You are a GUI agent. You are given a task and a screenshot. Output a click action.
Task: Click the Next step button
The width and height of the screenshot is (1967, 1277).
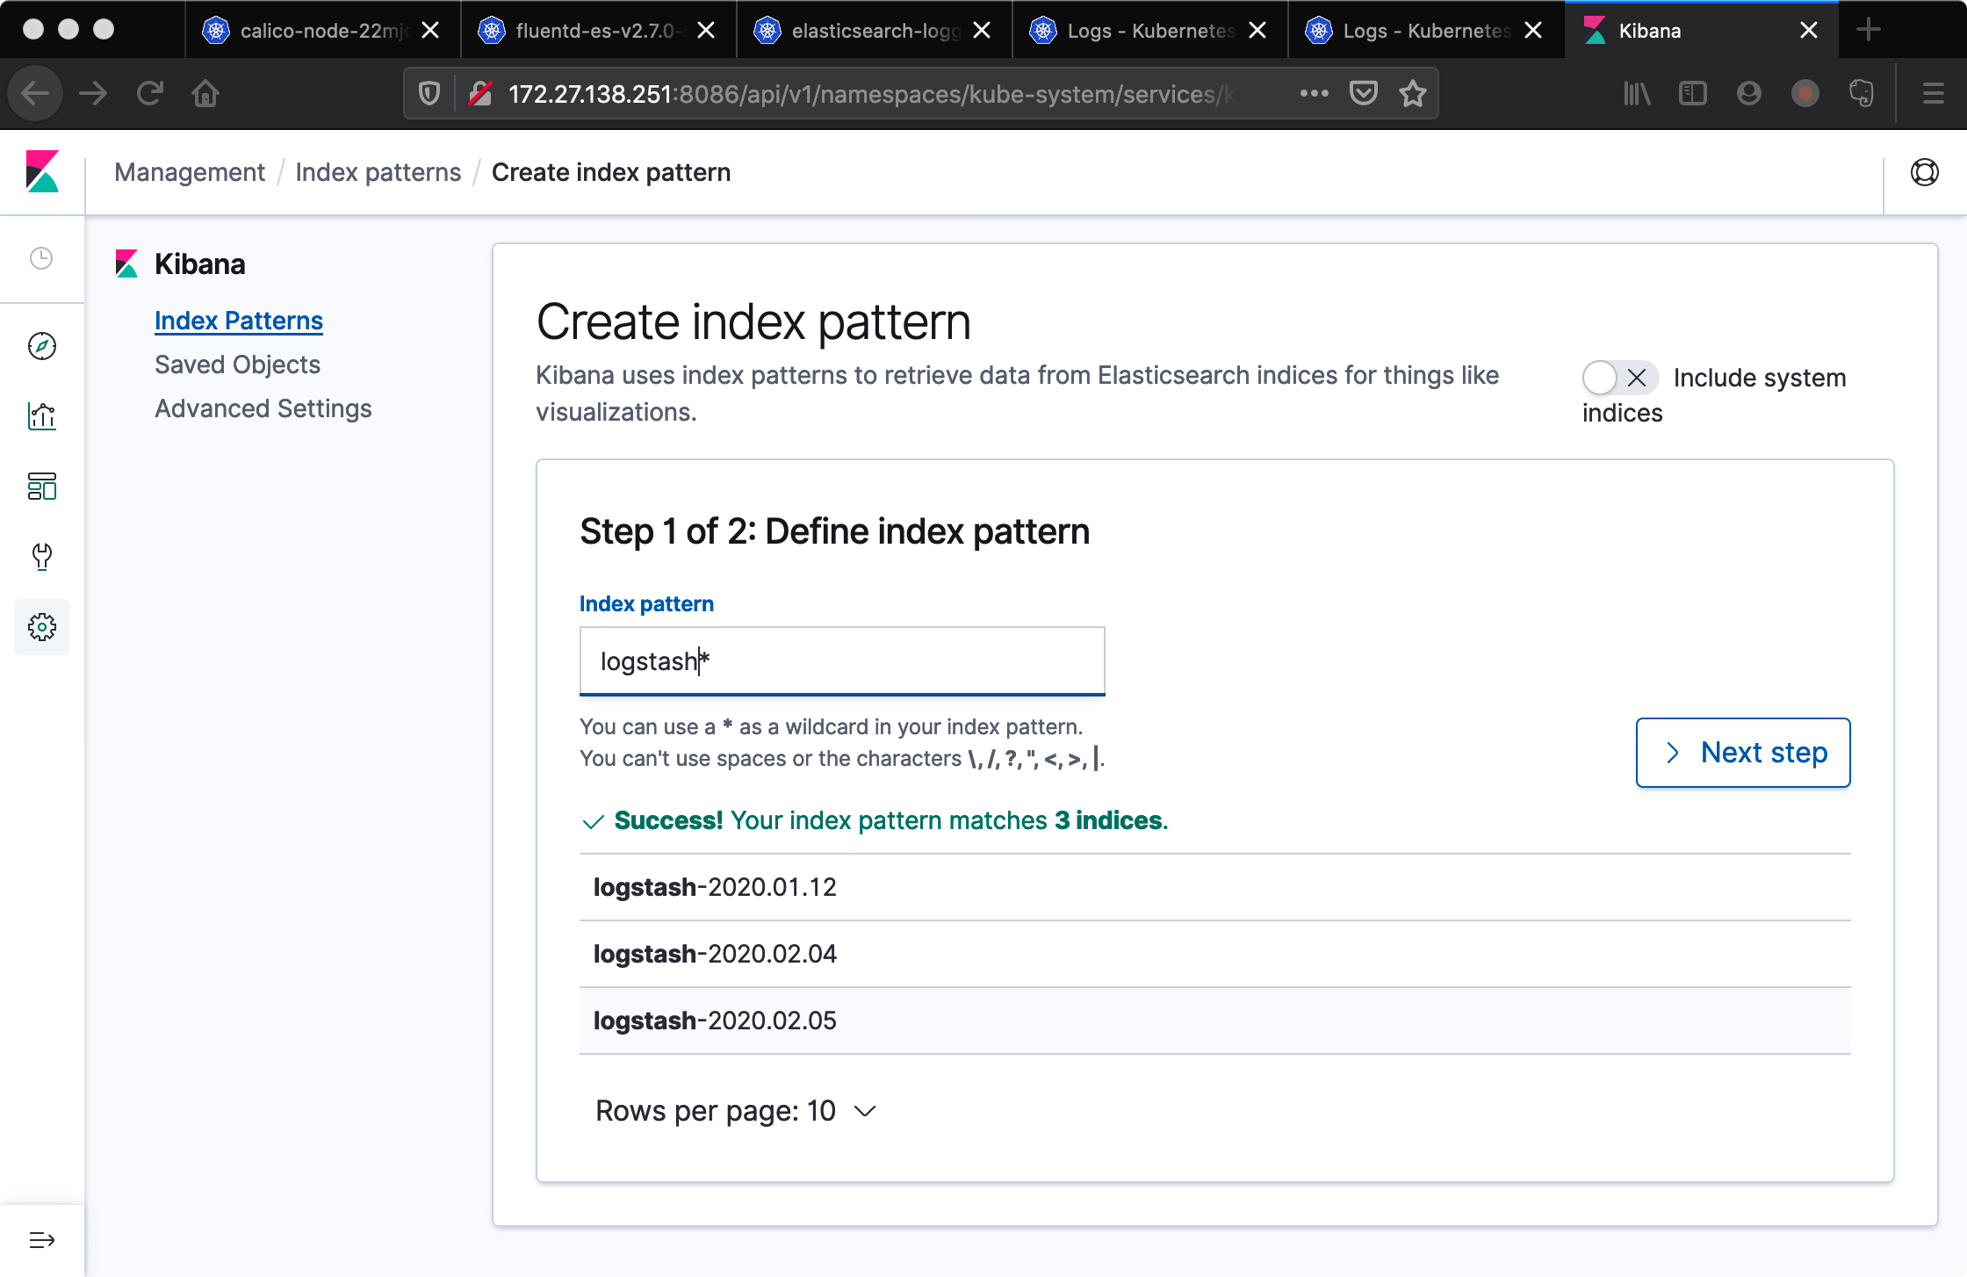[1743, 753]
